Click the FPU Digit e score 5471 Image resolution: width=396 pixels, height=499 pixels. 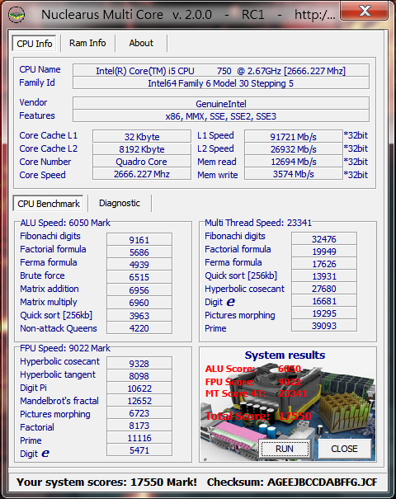(x=139, y=450)
